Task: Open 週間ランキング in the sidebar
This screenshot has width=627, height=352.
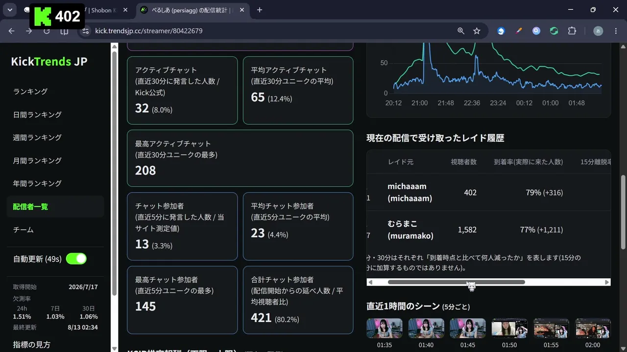Action: point(55,137)
